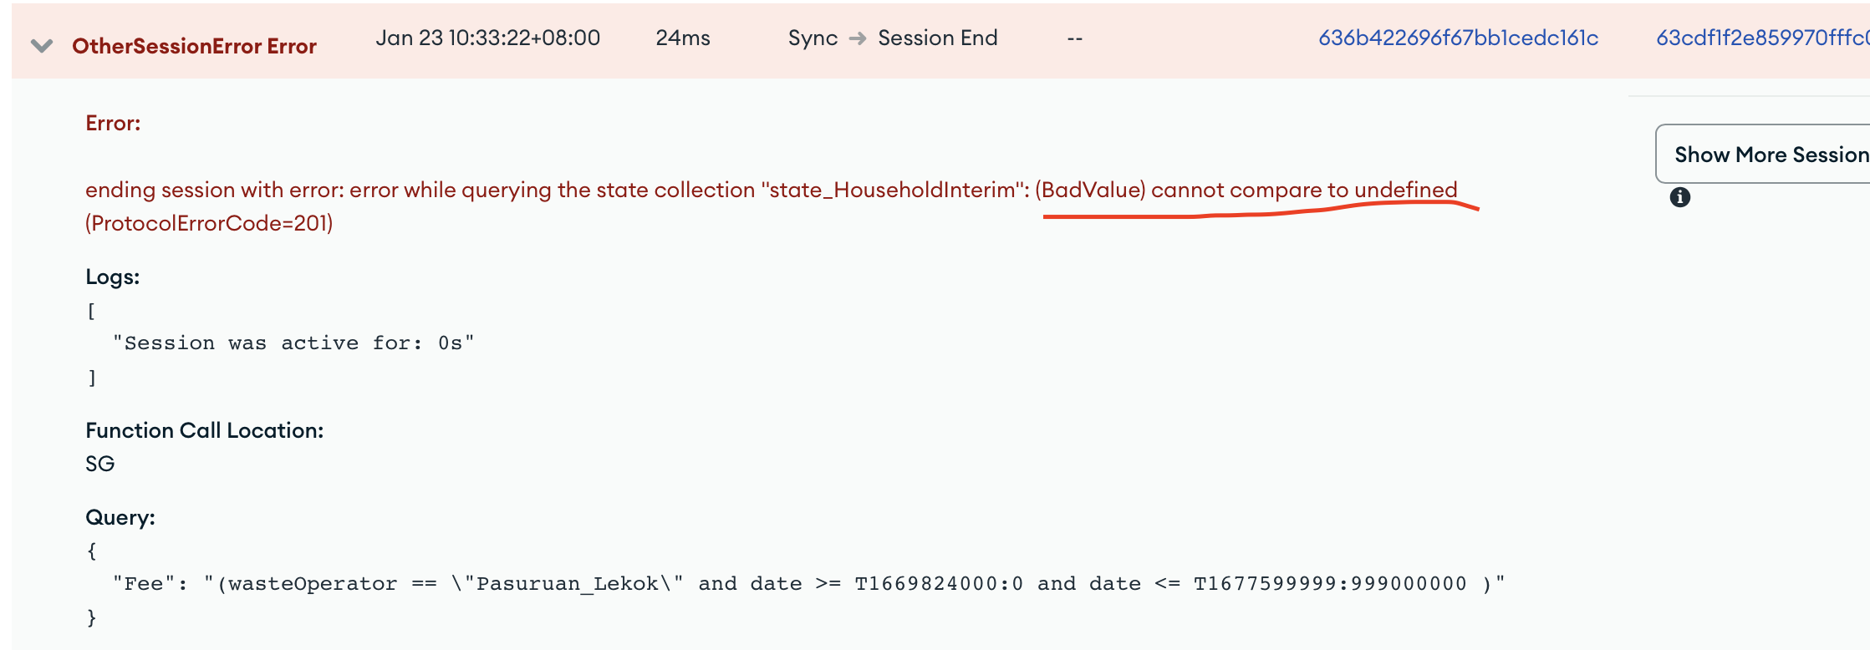1870x650 pixels.
Task: Open the link starting with 63cdf1f2e859970
Action: [1761, 38]
